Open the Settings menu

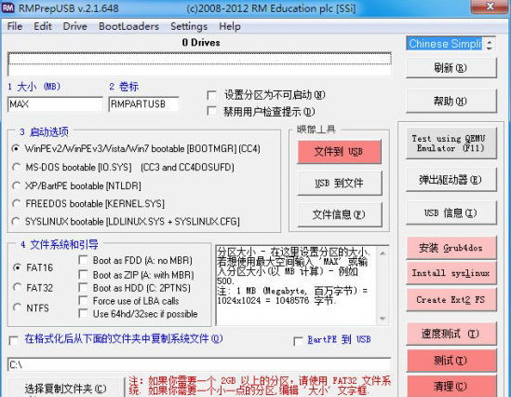coord(189,26)
